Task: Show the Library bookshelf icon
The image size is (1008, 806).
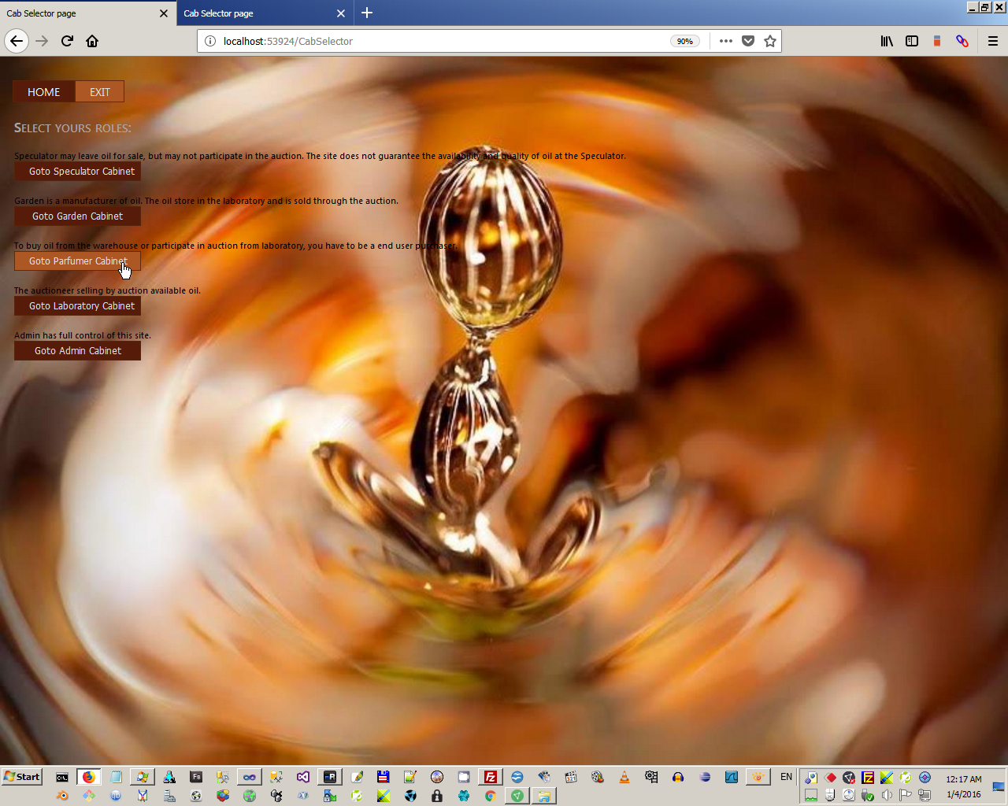Action: pyautogui.click(x=887, y=41)
